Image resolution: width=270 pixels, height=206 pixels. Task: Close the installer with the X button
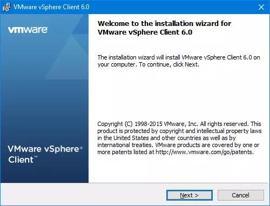(x=261, y=7)
